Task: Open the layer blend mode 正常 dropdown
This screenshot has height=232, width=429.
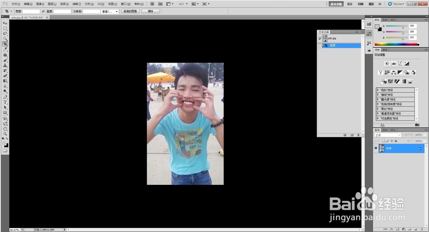Action: tap(387, 135)
